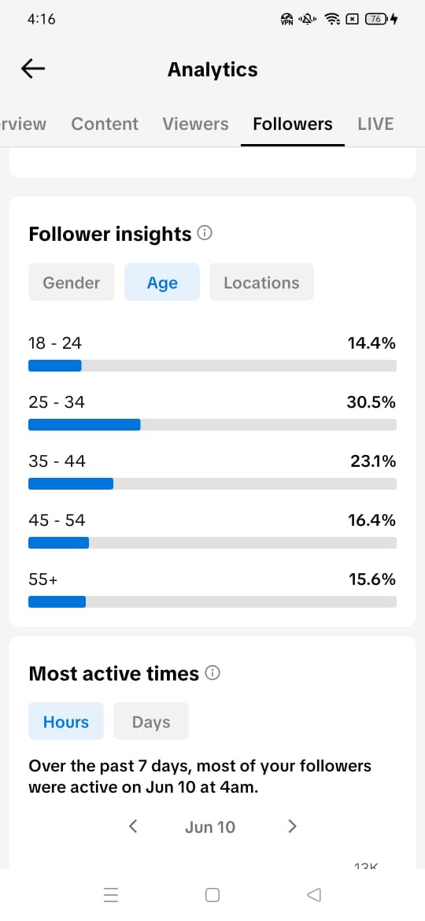The height and width of the screenshot is (921, 425).
Task: Tap the VPN status bar icon
Action: tap(287, 20)
